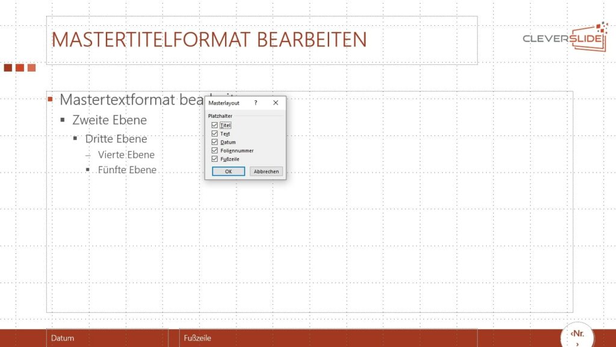This screenshot has width=616, height=347.
Task: Close the Masterlayout dialog with X
Action: click(x=276, y=103)
